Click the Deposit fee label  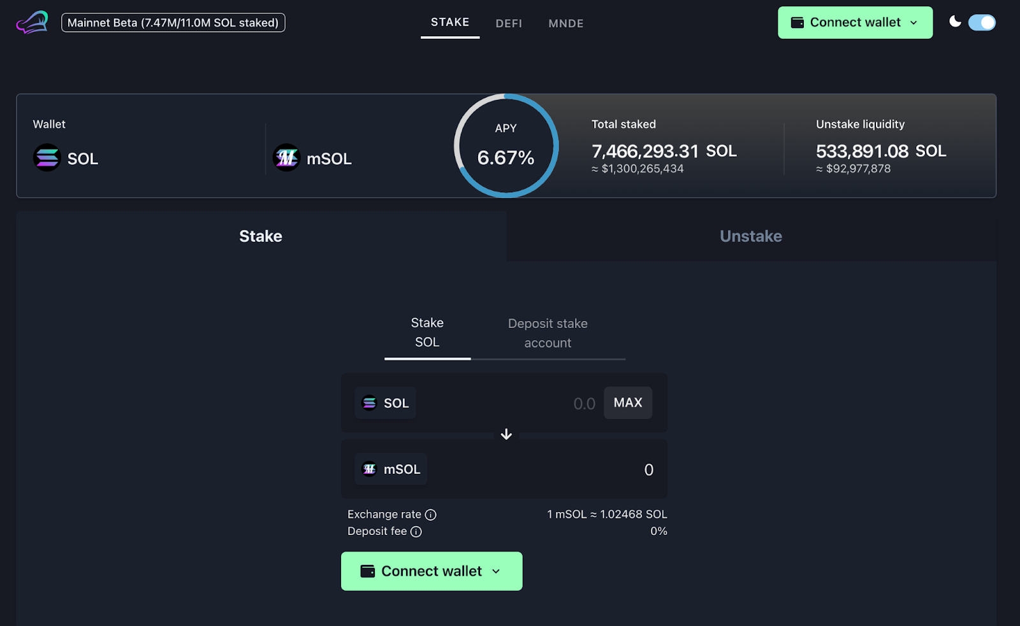(x=377, y=531)
